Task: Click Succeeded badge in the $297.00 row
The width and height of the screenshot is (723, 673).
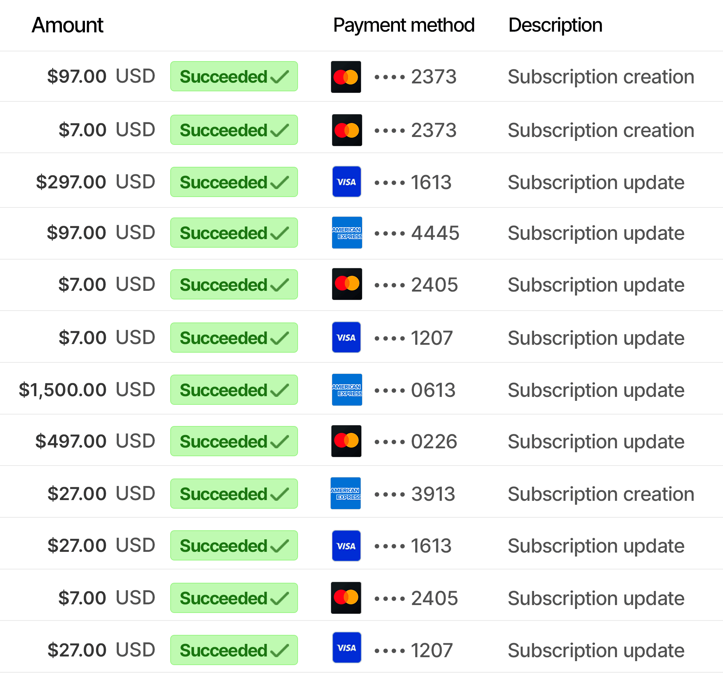Action: [x=234, y=182]
